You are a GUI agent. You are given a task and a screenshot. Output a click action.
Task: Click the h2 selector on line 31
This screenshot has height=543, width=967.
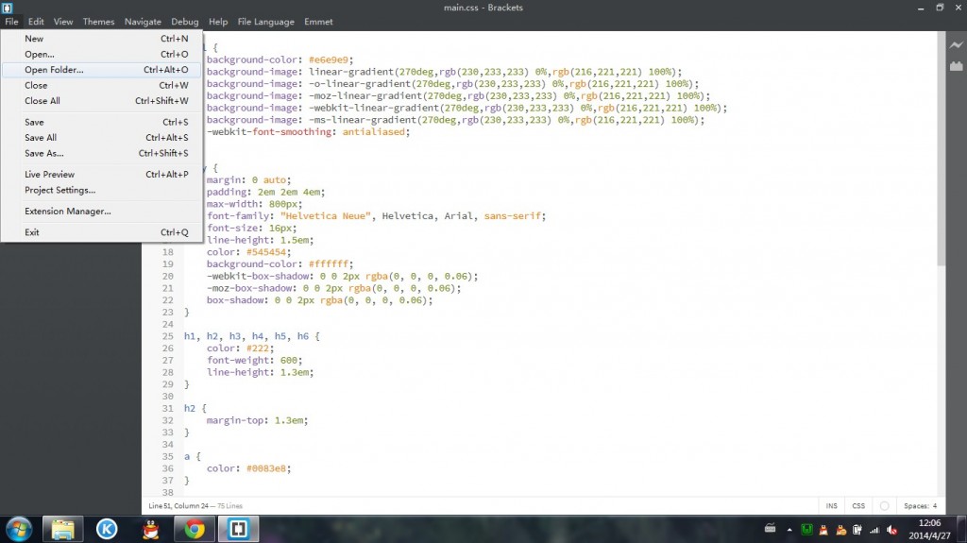190,409
